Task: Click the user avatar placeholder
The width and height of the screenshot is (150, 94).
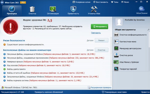Action: tap(119, 22)
